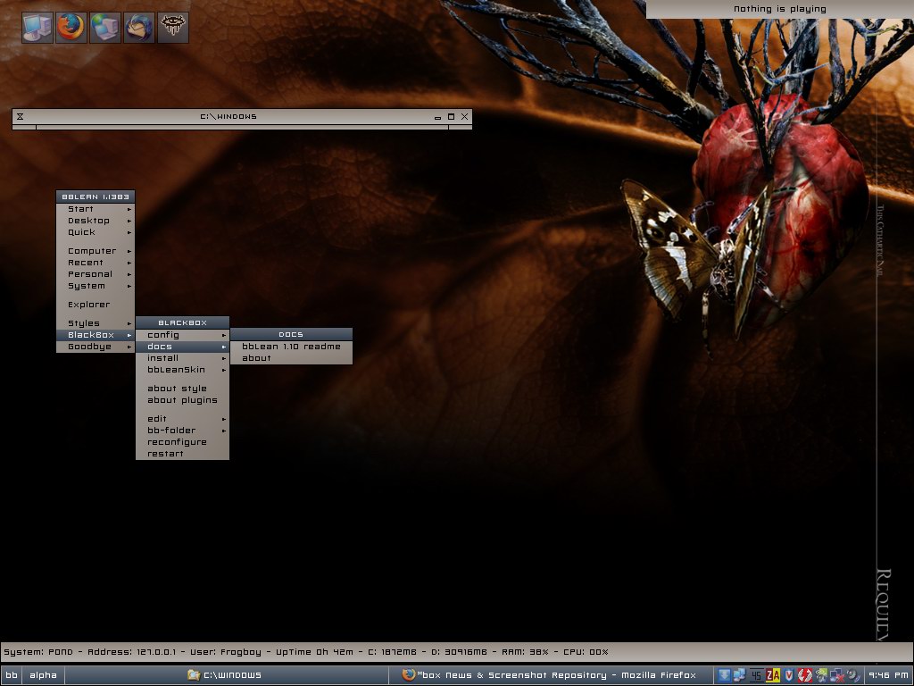The height and width of the screenshot is (686, 914).
Task: Click the blue shield V tray icon
Action: (789, 675)
